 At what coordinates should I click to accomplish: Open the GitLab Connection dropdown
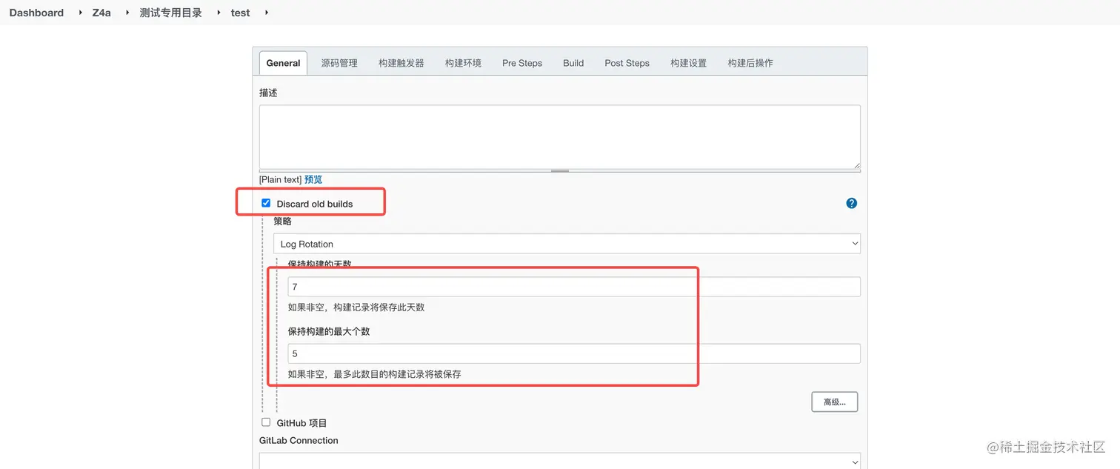559,461
